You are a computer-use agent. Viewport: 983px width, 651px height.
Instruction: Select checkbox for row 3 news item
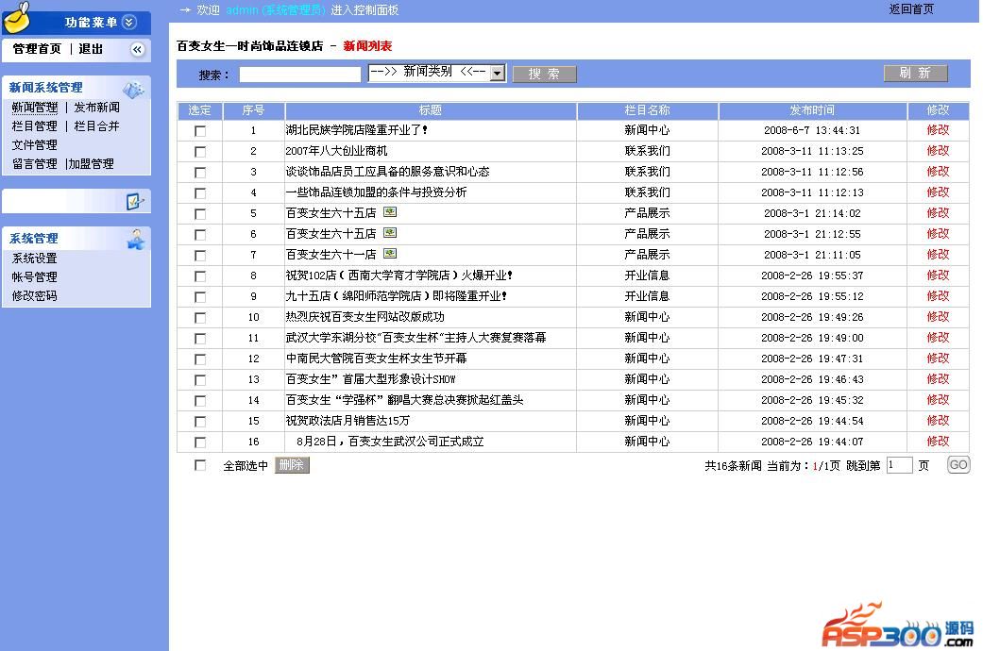(200, 173)
